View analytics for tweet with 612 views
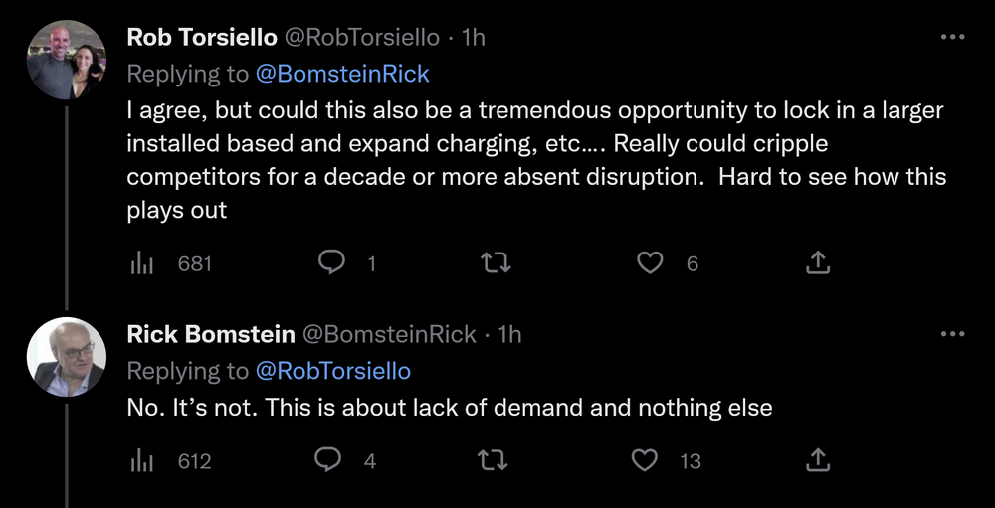Image resolution: width=995 pixels, height=508 pixels. coord(141,459)
